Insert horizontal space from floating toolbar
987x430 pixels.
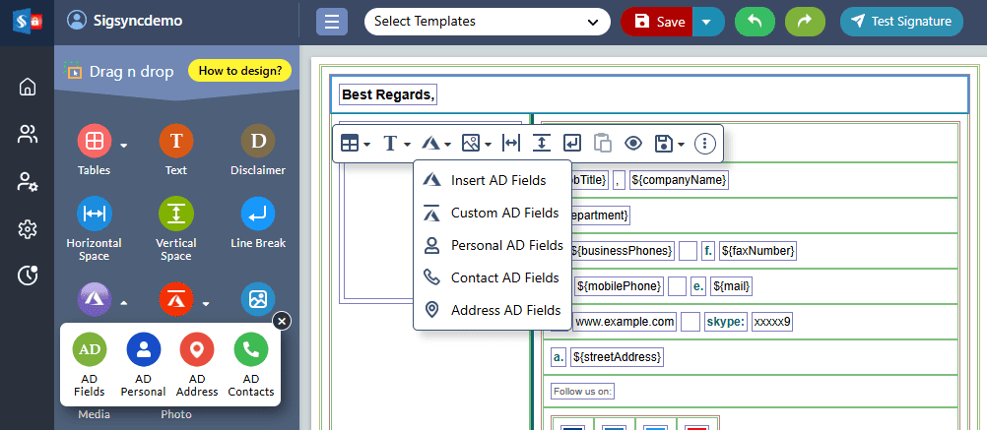click(511, 144)
